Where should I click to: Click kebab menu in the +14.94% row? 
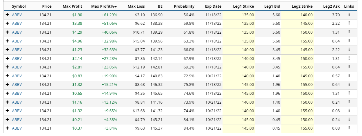coord(349,93)
